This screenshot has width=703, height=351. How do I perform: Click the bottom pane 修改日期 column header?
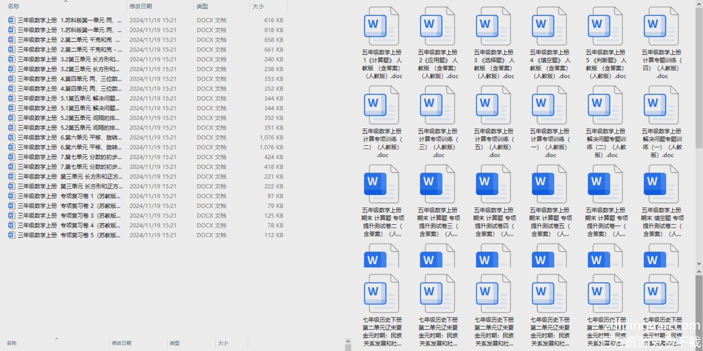pos(122,343)
